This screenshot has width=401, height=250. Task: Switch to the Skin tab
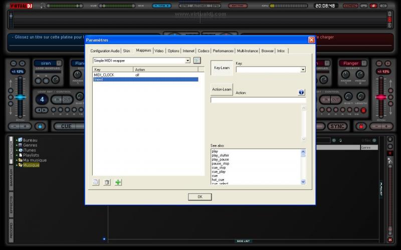click(126, 51)
